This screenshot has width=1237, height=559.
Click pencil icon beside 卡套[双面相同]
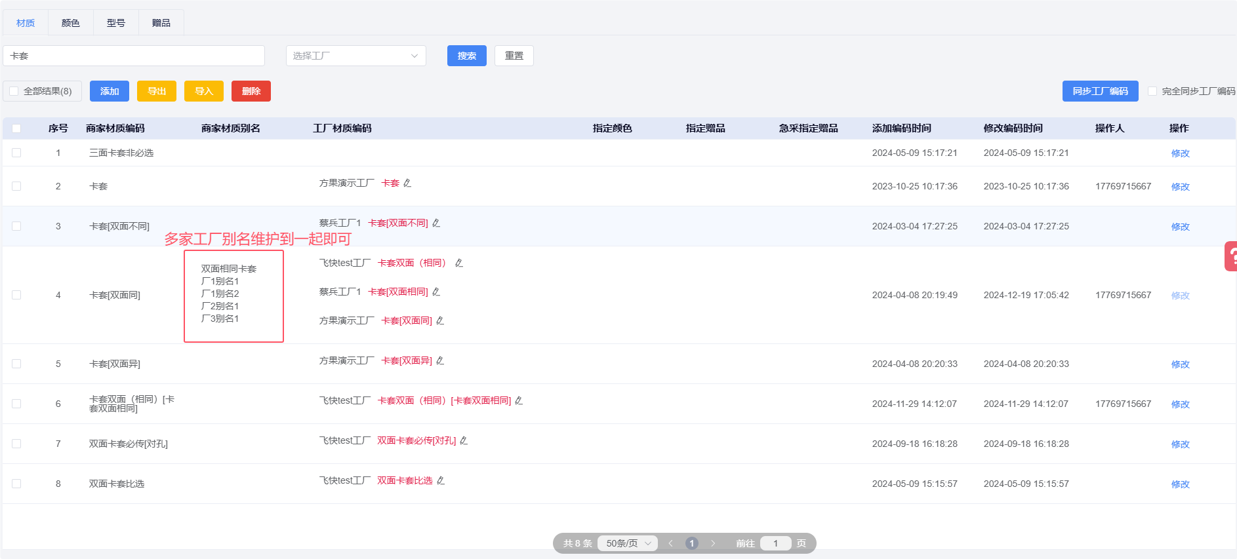(436, 292)
